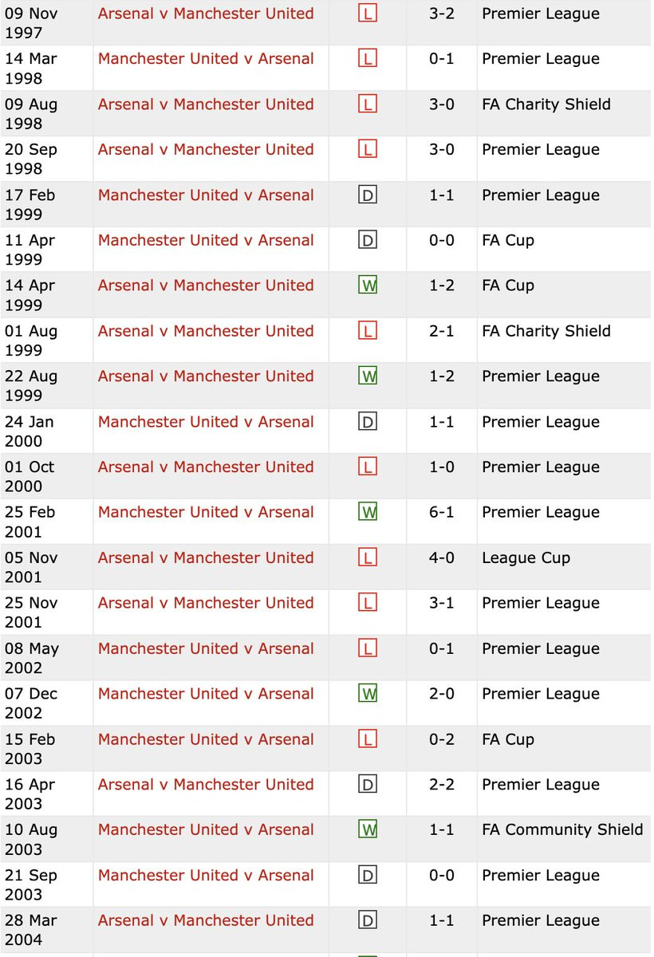Click the D result badge for 17 Feb 1999
654x957 pixels.
click(367, 195)
